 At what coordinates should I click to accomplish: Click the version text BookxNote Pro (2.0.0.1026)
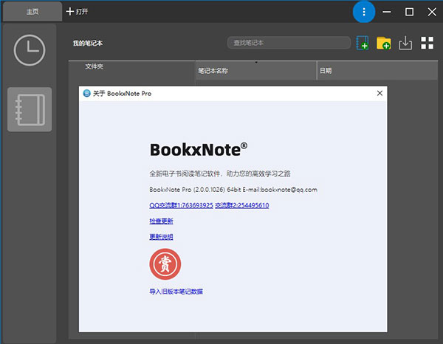[188, 190]
